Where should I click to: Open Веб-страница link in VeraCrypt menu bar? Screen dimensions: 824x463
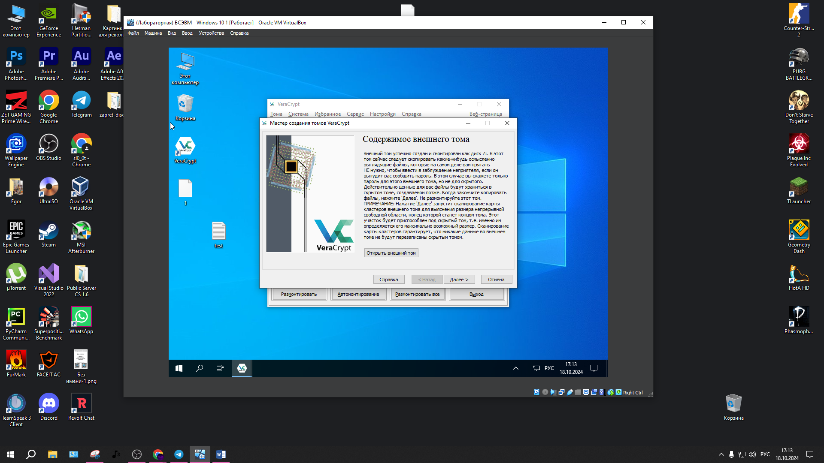point(486,114)
